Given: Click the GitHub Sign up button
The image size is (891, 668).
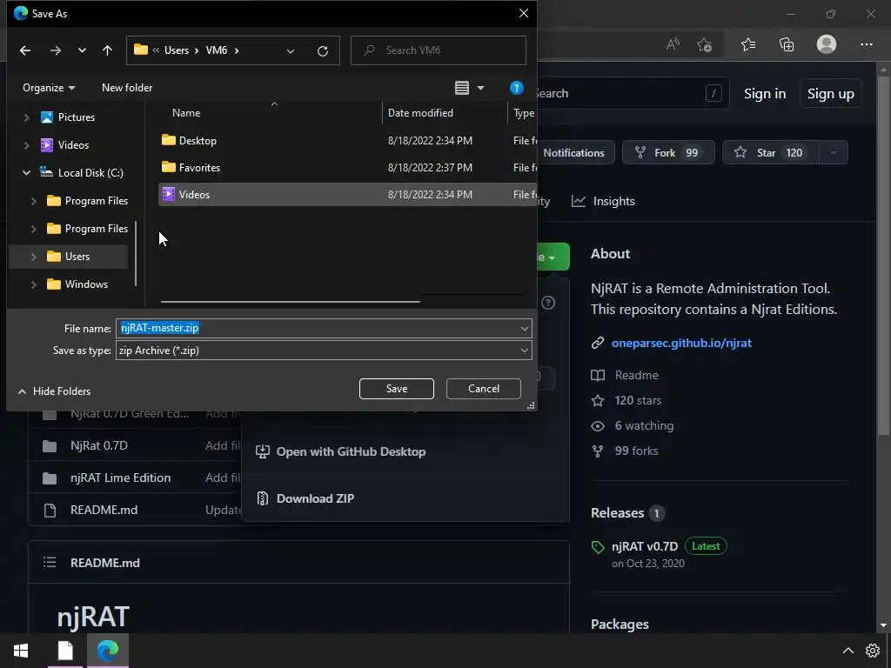Looking at the screenshot, I should pyautogui.click(x=831, y=94).
